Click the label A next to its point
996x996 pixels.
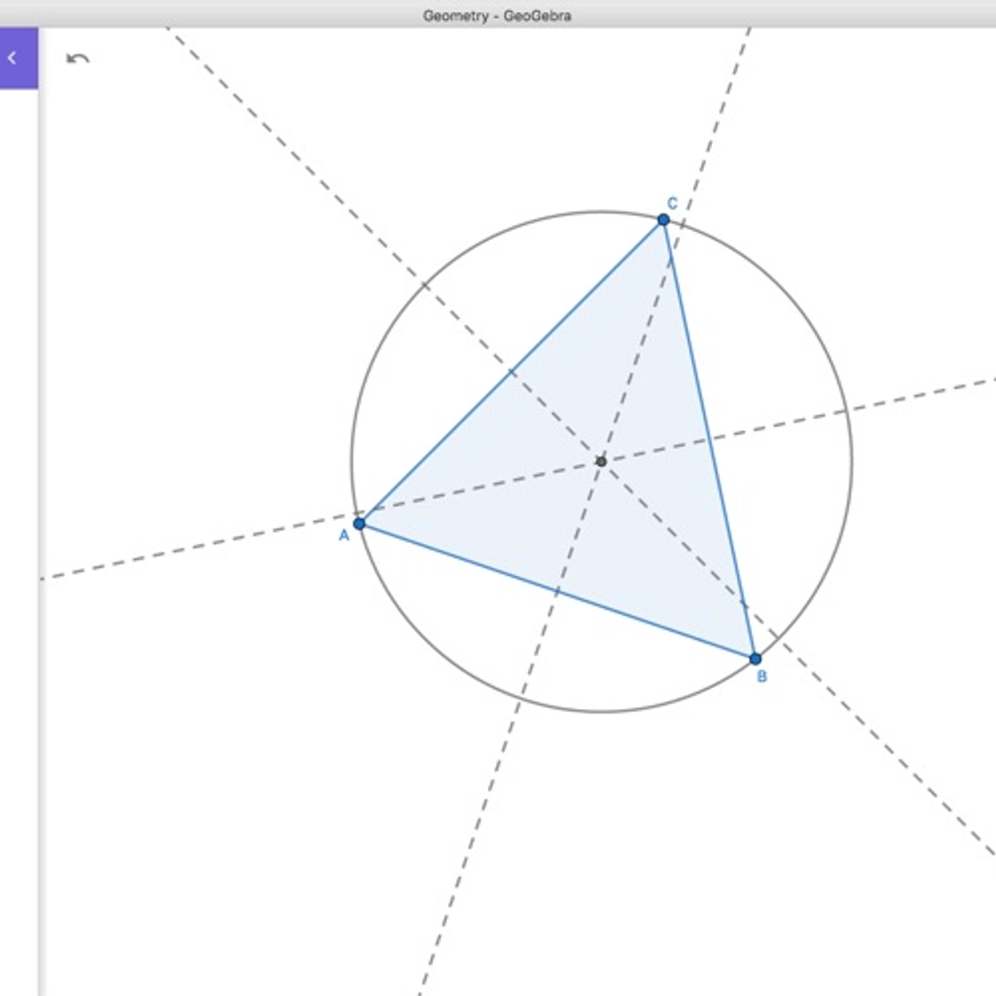344,534
